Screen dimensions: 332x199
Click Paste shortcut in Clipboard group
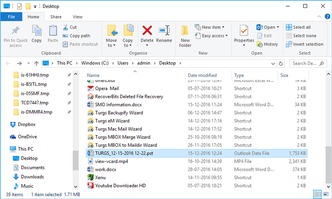click(81, 44)
